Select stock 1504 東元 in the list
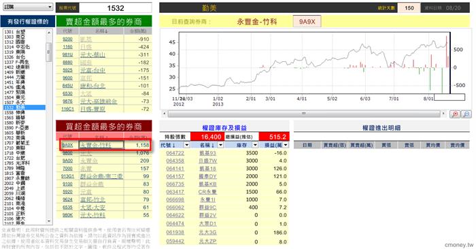Screen dimensions: 476x249 point(14,97)
